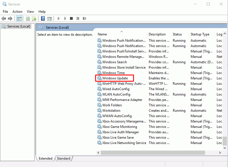The width and height of the screenshot is (228, 167).
Task: Click gear icon of Xbox Game Monitoring
Action: pyautogui.click(x=99, y=126)
